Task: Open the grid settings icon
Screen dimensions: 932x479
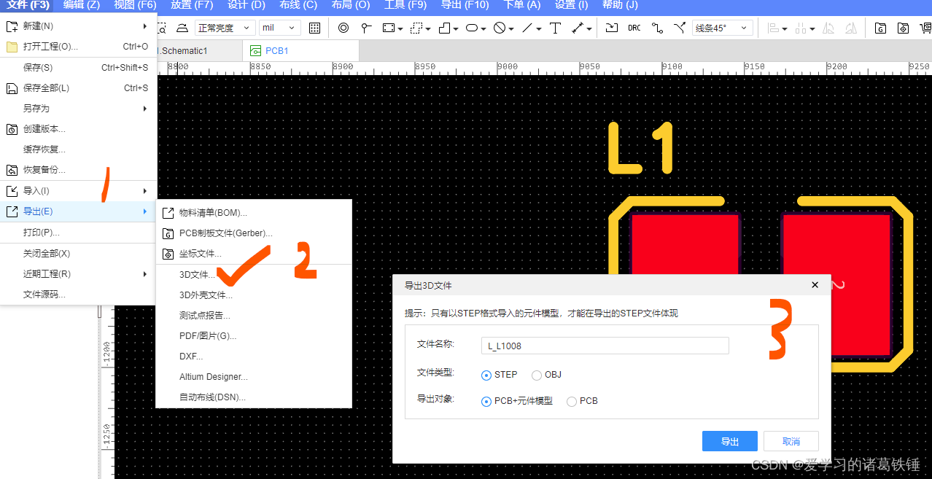Action: [315, 28]
